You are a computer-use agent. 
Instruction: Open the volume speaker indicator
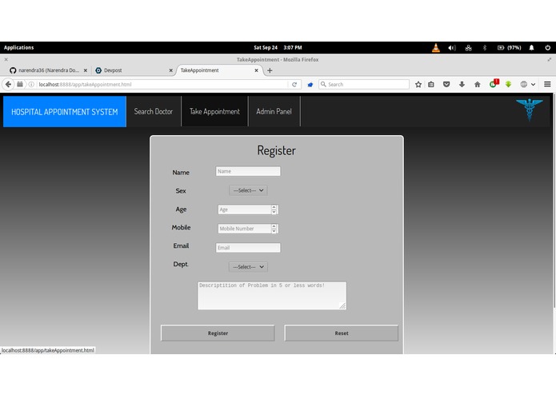pyautogui.click(x=452, y=48)
